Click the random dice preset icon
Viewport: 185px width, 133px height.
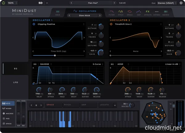click(41, 3)
